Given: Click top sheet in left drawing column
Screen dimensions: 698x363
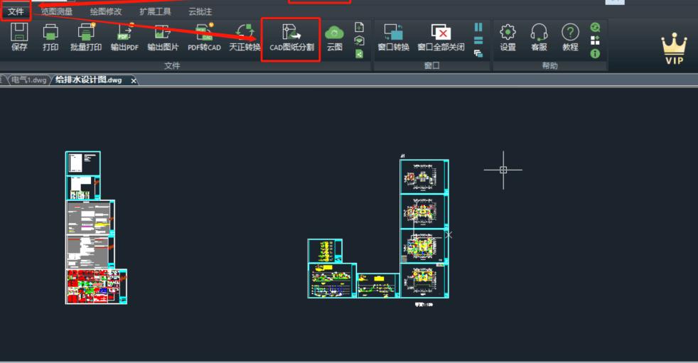Looking at the screenshot, I should pyautogui.click(x=83, y=163).
